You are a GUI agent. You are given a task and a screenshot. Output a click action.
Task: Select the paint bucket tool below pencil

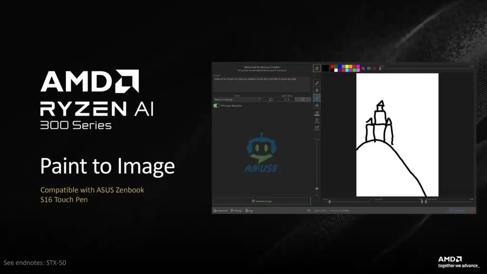317,90
